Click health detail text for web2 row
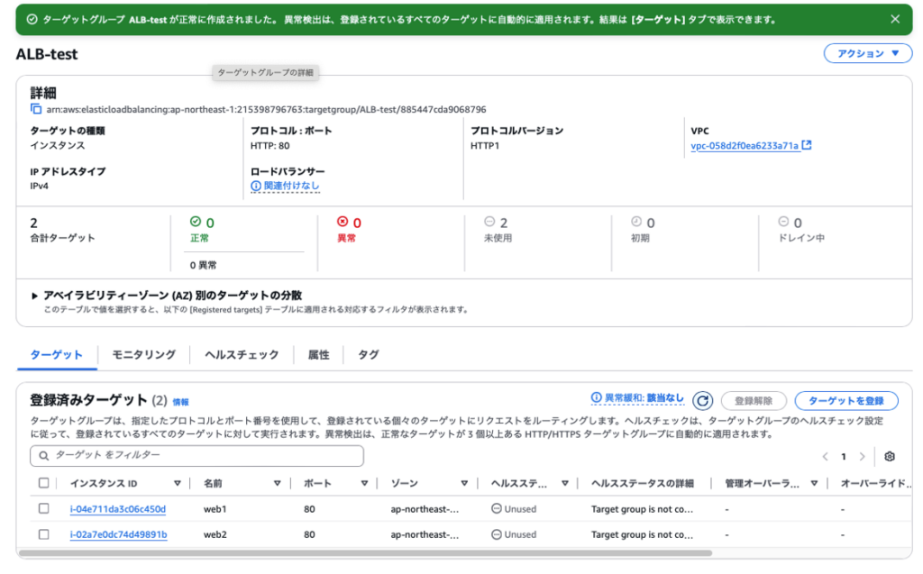 (642, 535)
